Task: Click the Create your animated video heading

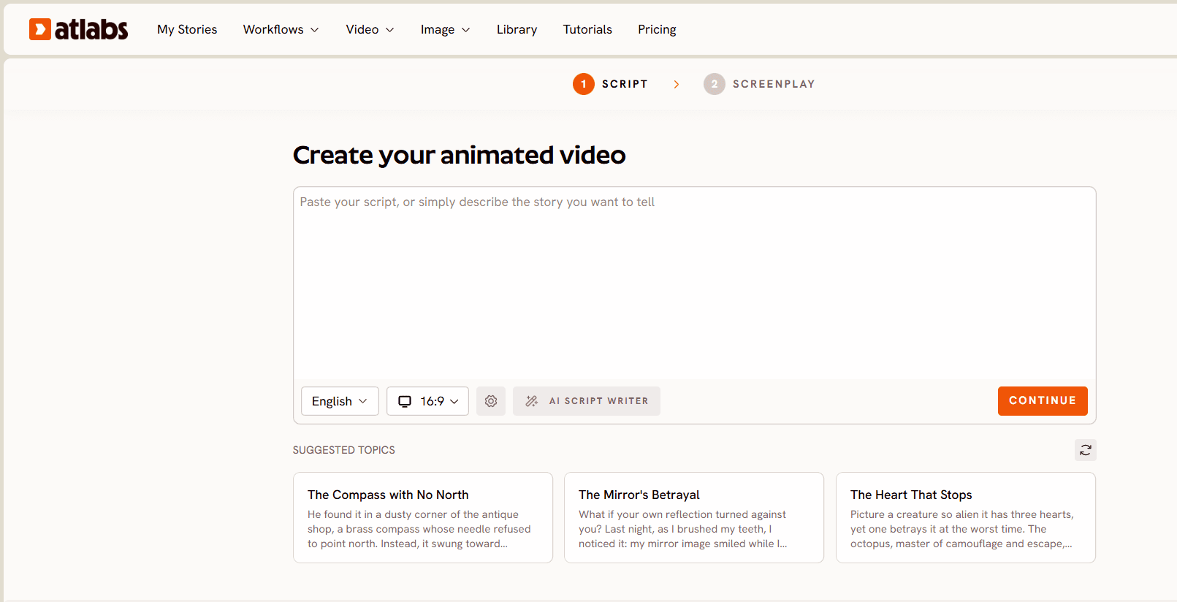Action: (x=460, y=156)
